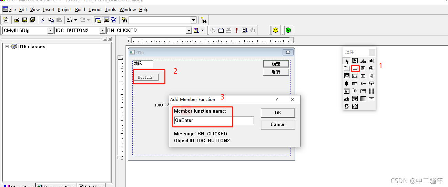
Task: Click the Redo arrow icon
Action: coord(82,20)
